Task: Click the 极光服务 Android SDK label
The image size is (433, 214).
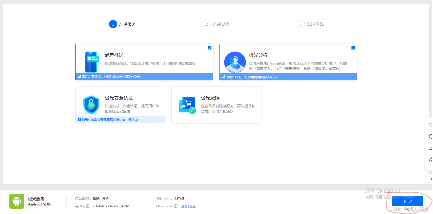Action: (40, 201)
